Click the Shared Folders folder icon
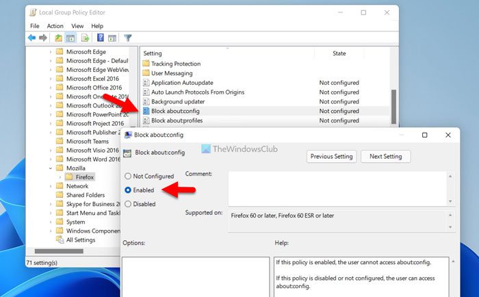479x297 pixels. point(60,195)
